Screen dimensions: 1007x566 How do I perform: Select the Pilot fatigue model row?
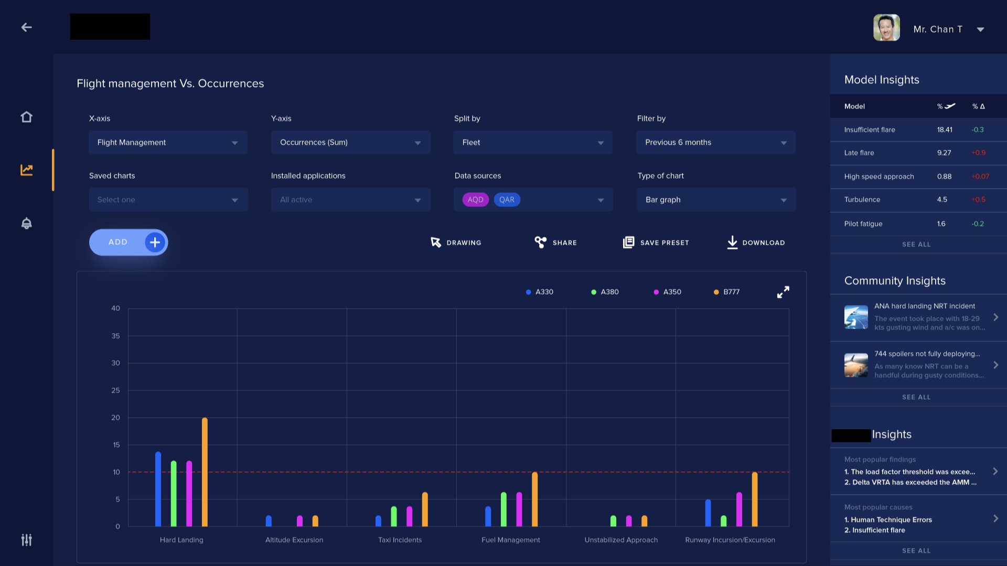918,224
